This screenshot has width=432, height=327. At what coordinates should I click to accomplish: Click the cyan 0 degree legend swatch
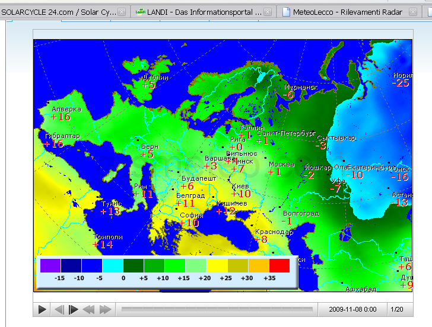coord(112,265)
